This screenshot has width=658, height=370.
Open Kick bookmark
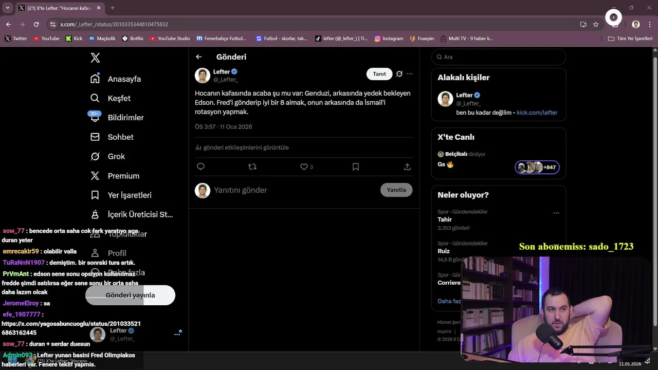(74, 39)
